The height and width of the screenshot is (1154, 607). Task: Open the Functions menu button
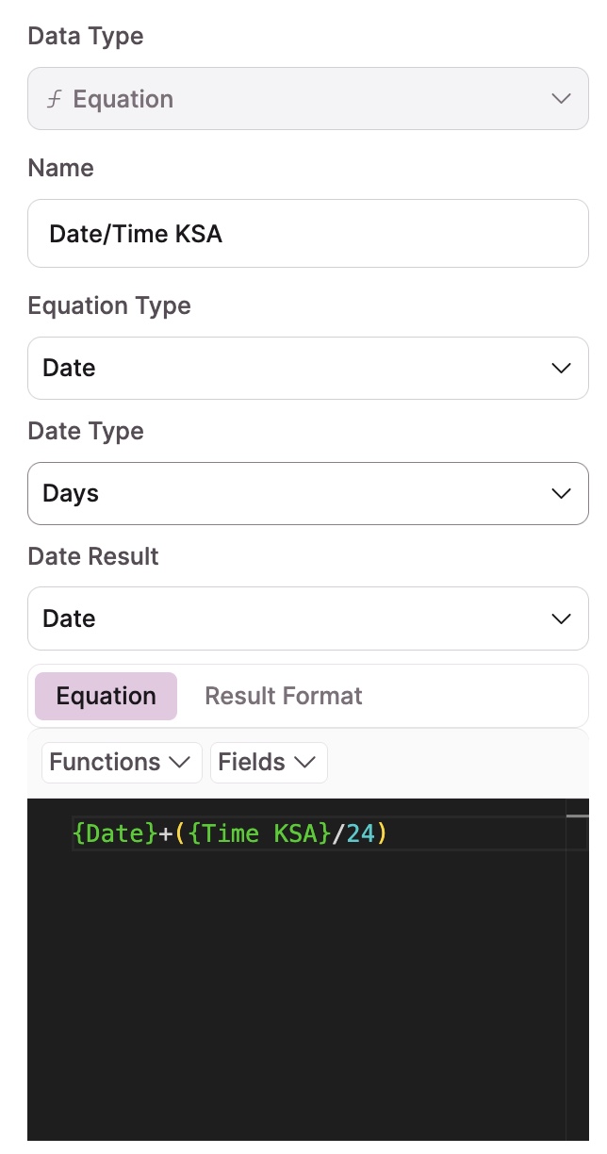[121, 763]
